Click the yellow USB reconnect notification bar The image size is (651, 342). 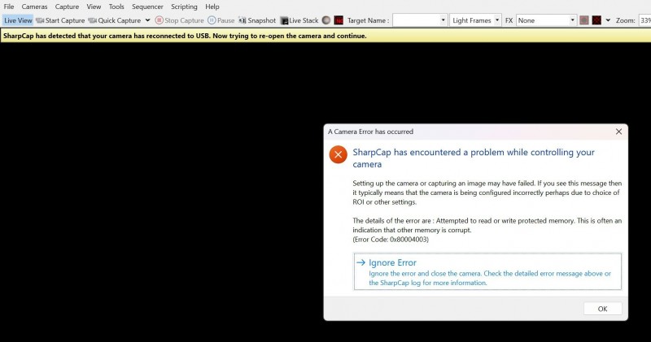[x=325, y=36]
